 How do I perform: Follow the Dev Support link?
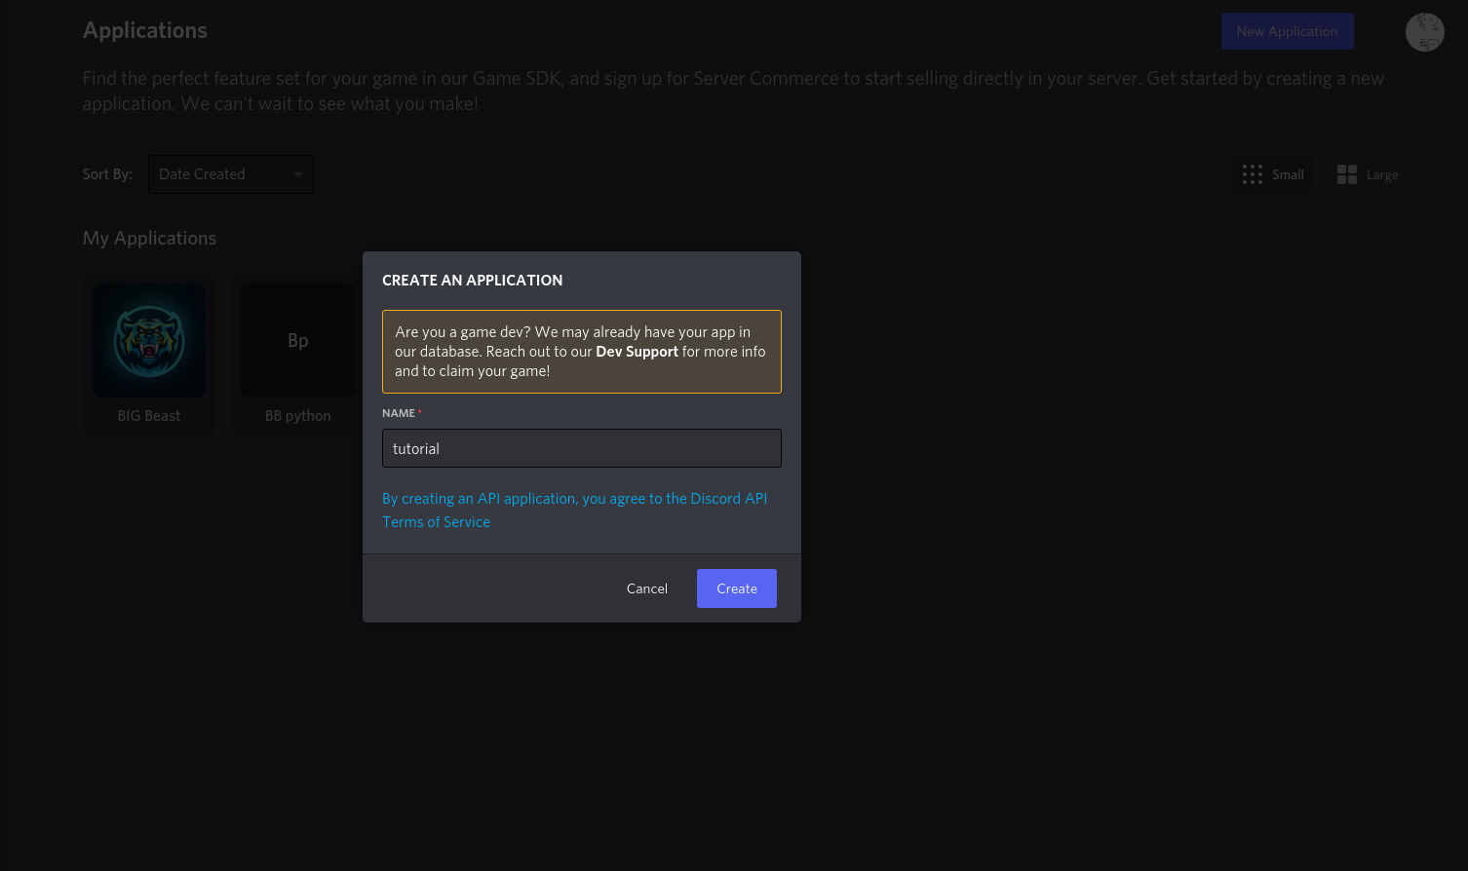tap(637, 352)
